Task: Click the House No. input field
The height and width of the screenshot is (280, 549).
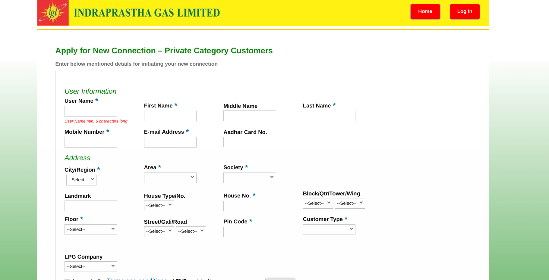Action: [250, 206]
